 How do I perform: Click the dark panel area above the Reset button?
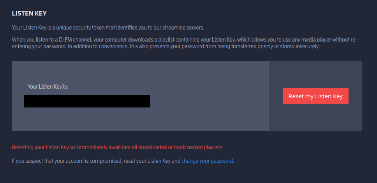(x=315, y=74)
